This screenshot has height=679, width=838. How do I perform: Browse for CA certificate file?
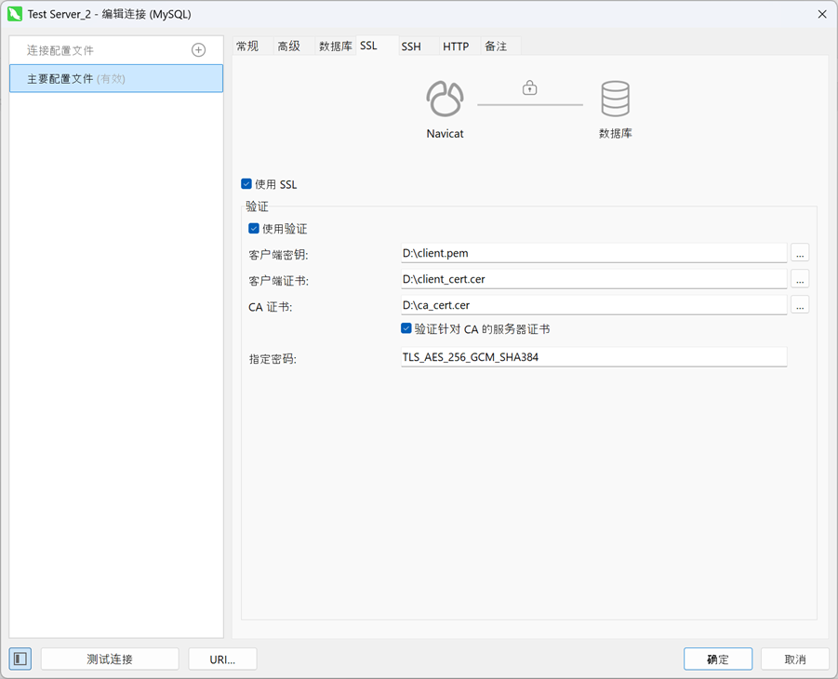pos(800,305)
